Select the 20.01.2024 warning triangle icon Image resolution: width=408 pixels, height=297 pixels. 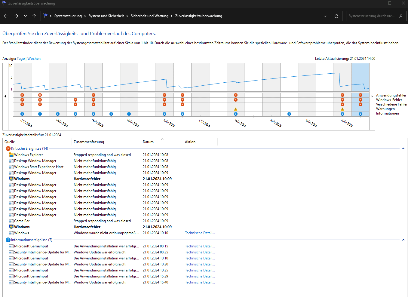342,109
